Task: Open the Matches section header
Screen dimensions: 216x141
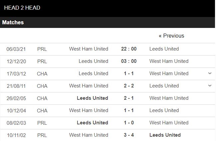Action: click(13, 23)
